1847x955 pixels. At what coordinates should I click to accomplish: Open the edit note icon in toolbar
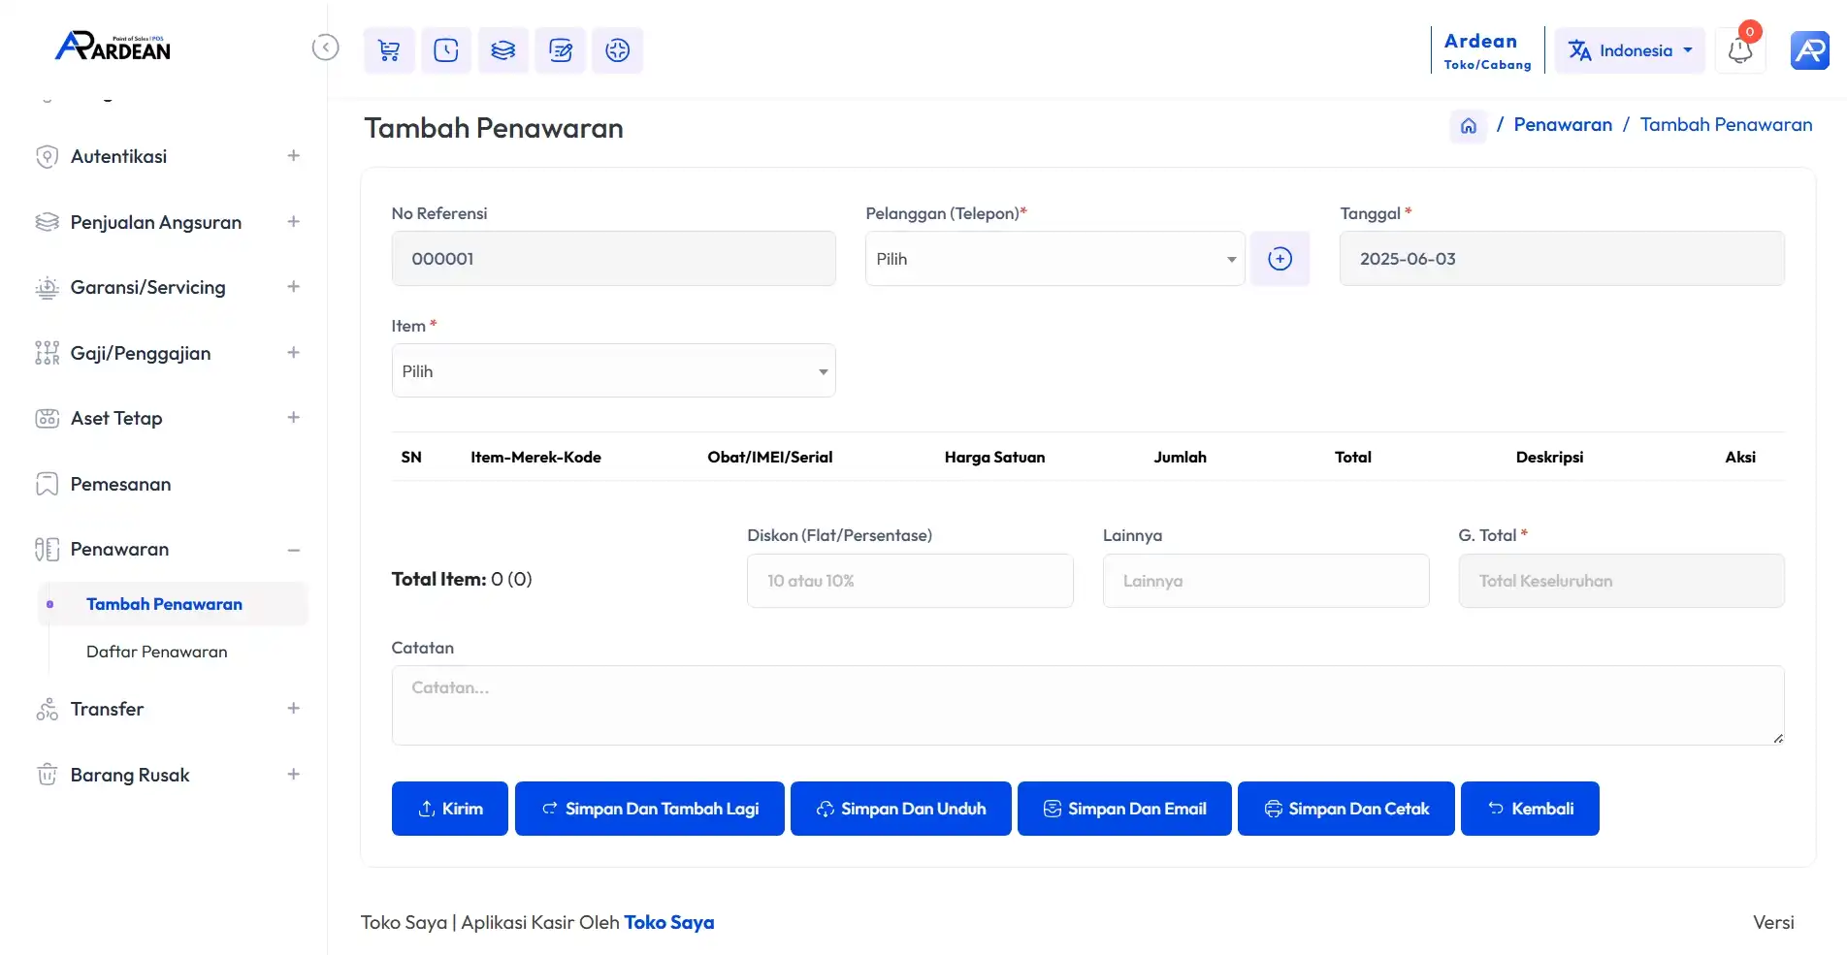(561, 50)
